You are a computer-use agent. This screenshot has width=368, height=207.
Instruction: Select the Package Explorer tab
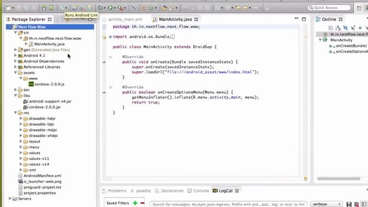click(29, 19)
